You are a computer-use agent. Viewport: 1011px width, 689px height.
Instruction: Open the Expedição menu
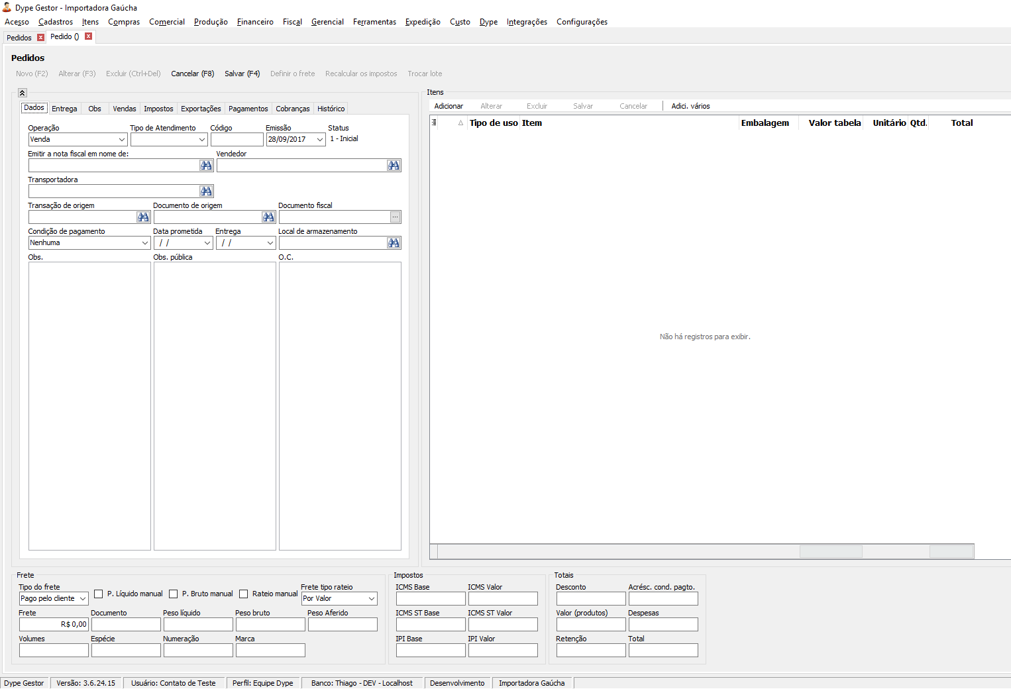pyautogui.click(x=423, y=22)
